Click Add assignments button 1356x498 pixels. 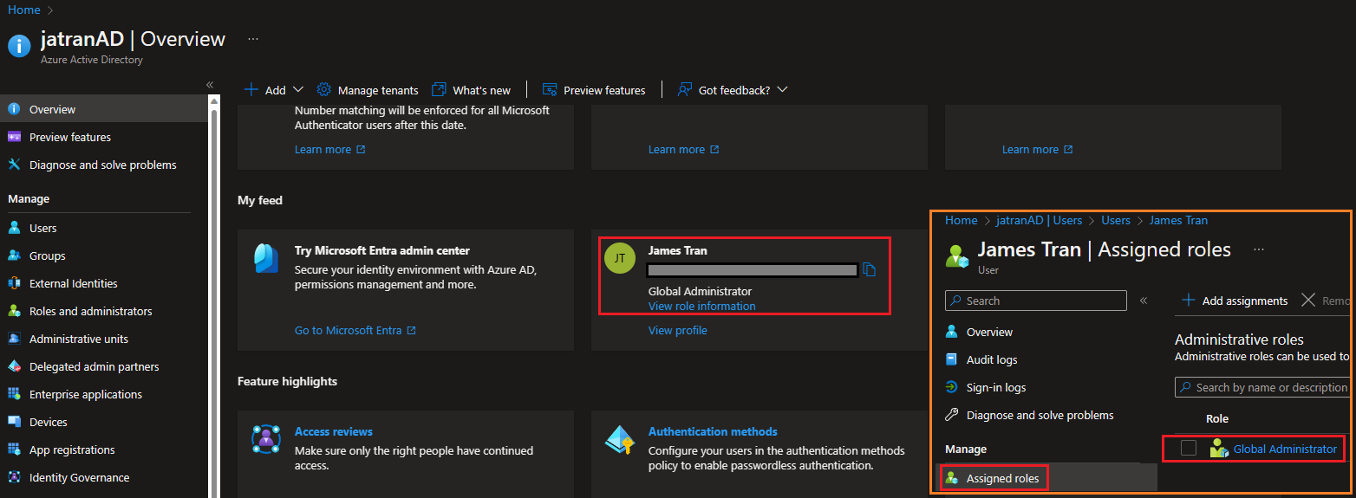pyautogui.click(x=1235, y=301)
